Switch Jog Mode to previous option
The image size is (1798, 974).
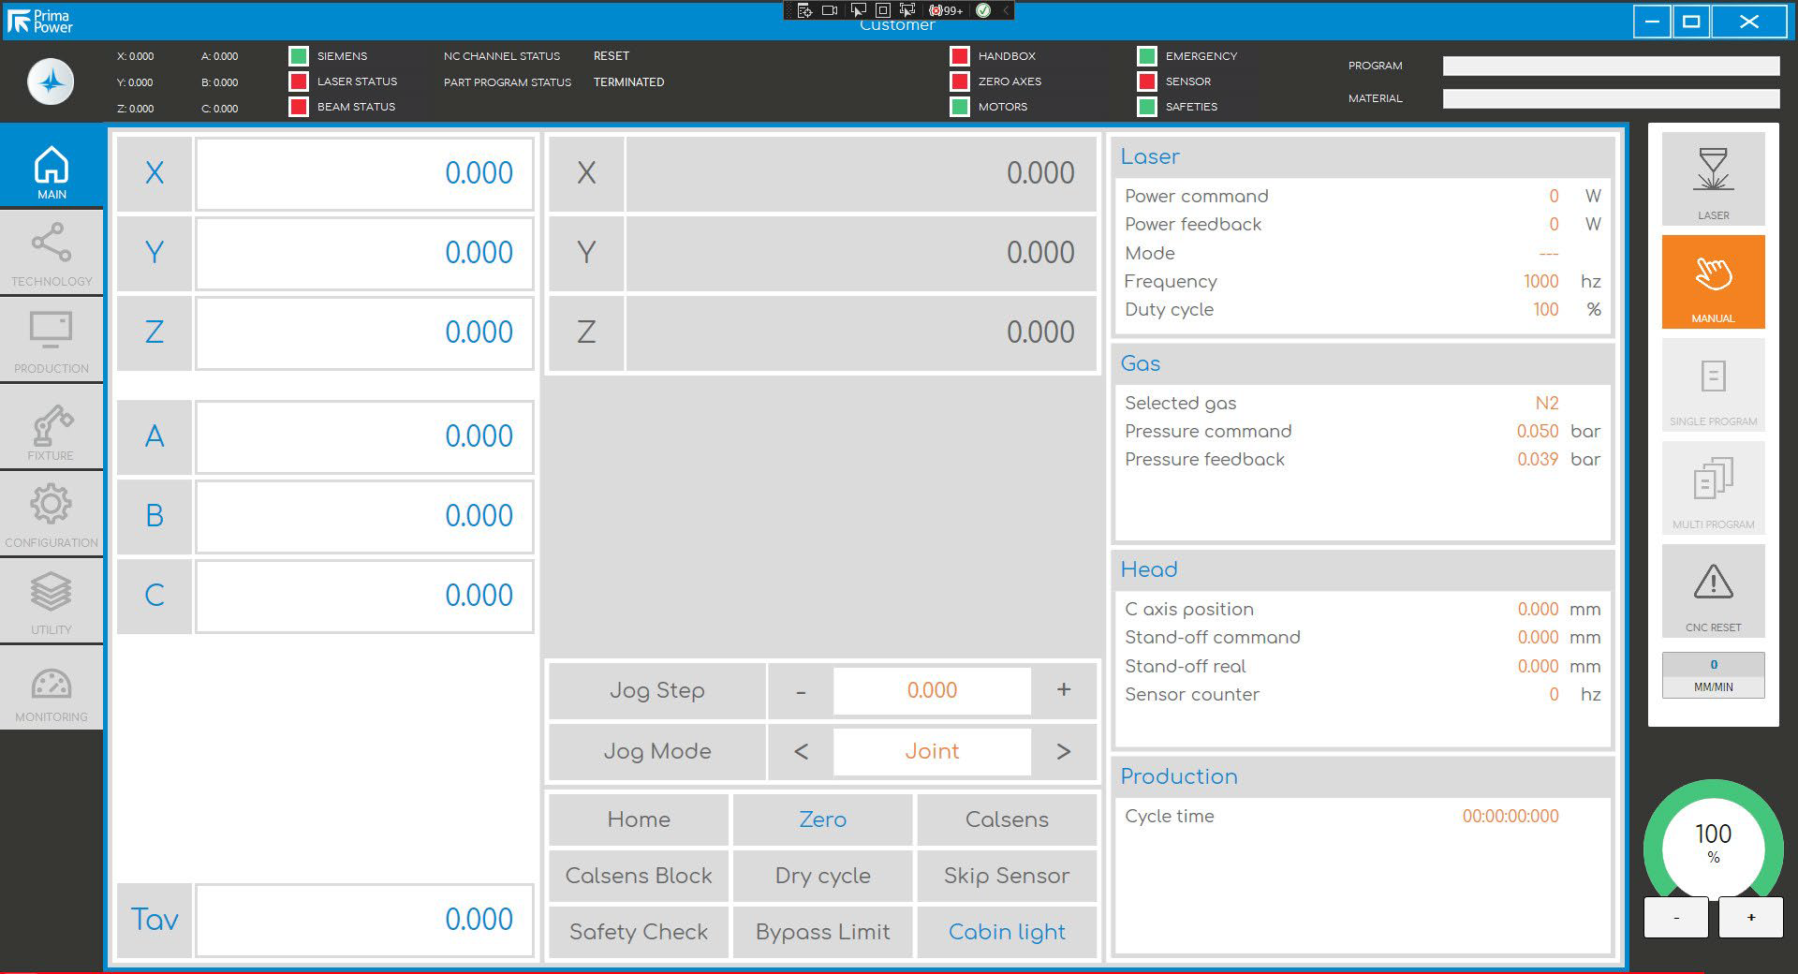click(801, 751)
